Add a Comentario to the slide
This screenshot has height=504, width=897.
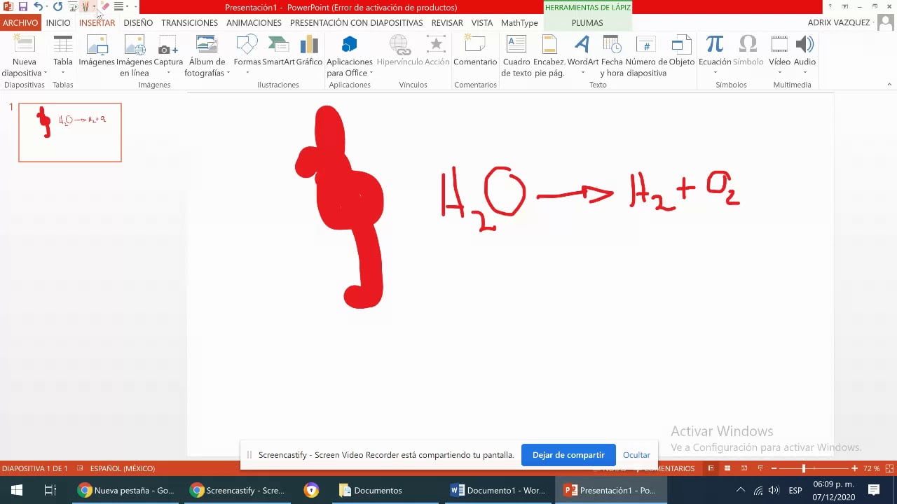click(475, 50)
